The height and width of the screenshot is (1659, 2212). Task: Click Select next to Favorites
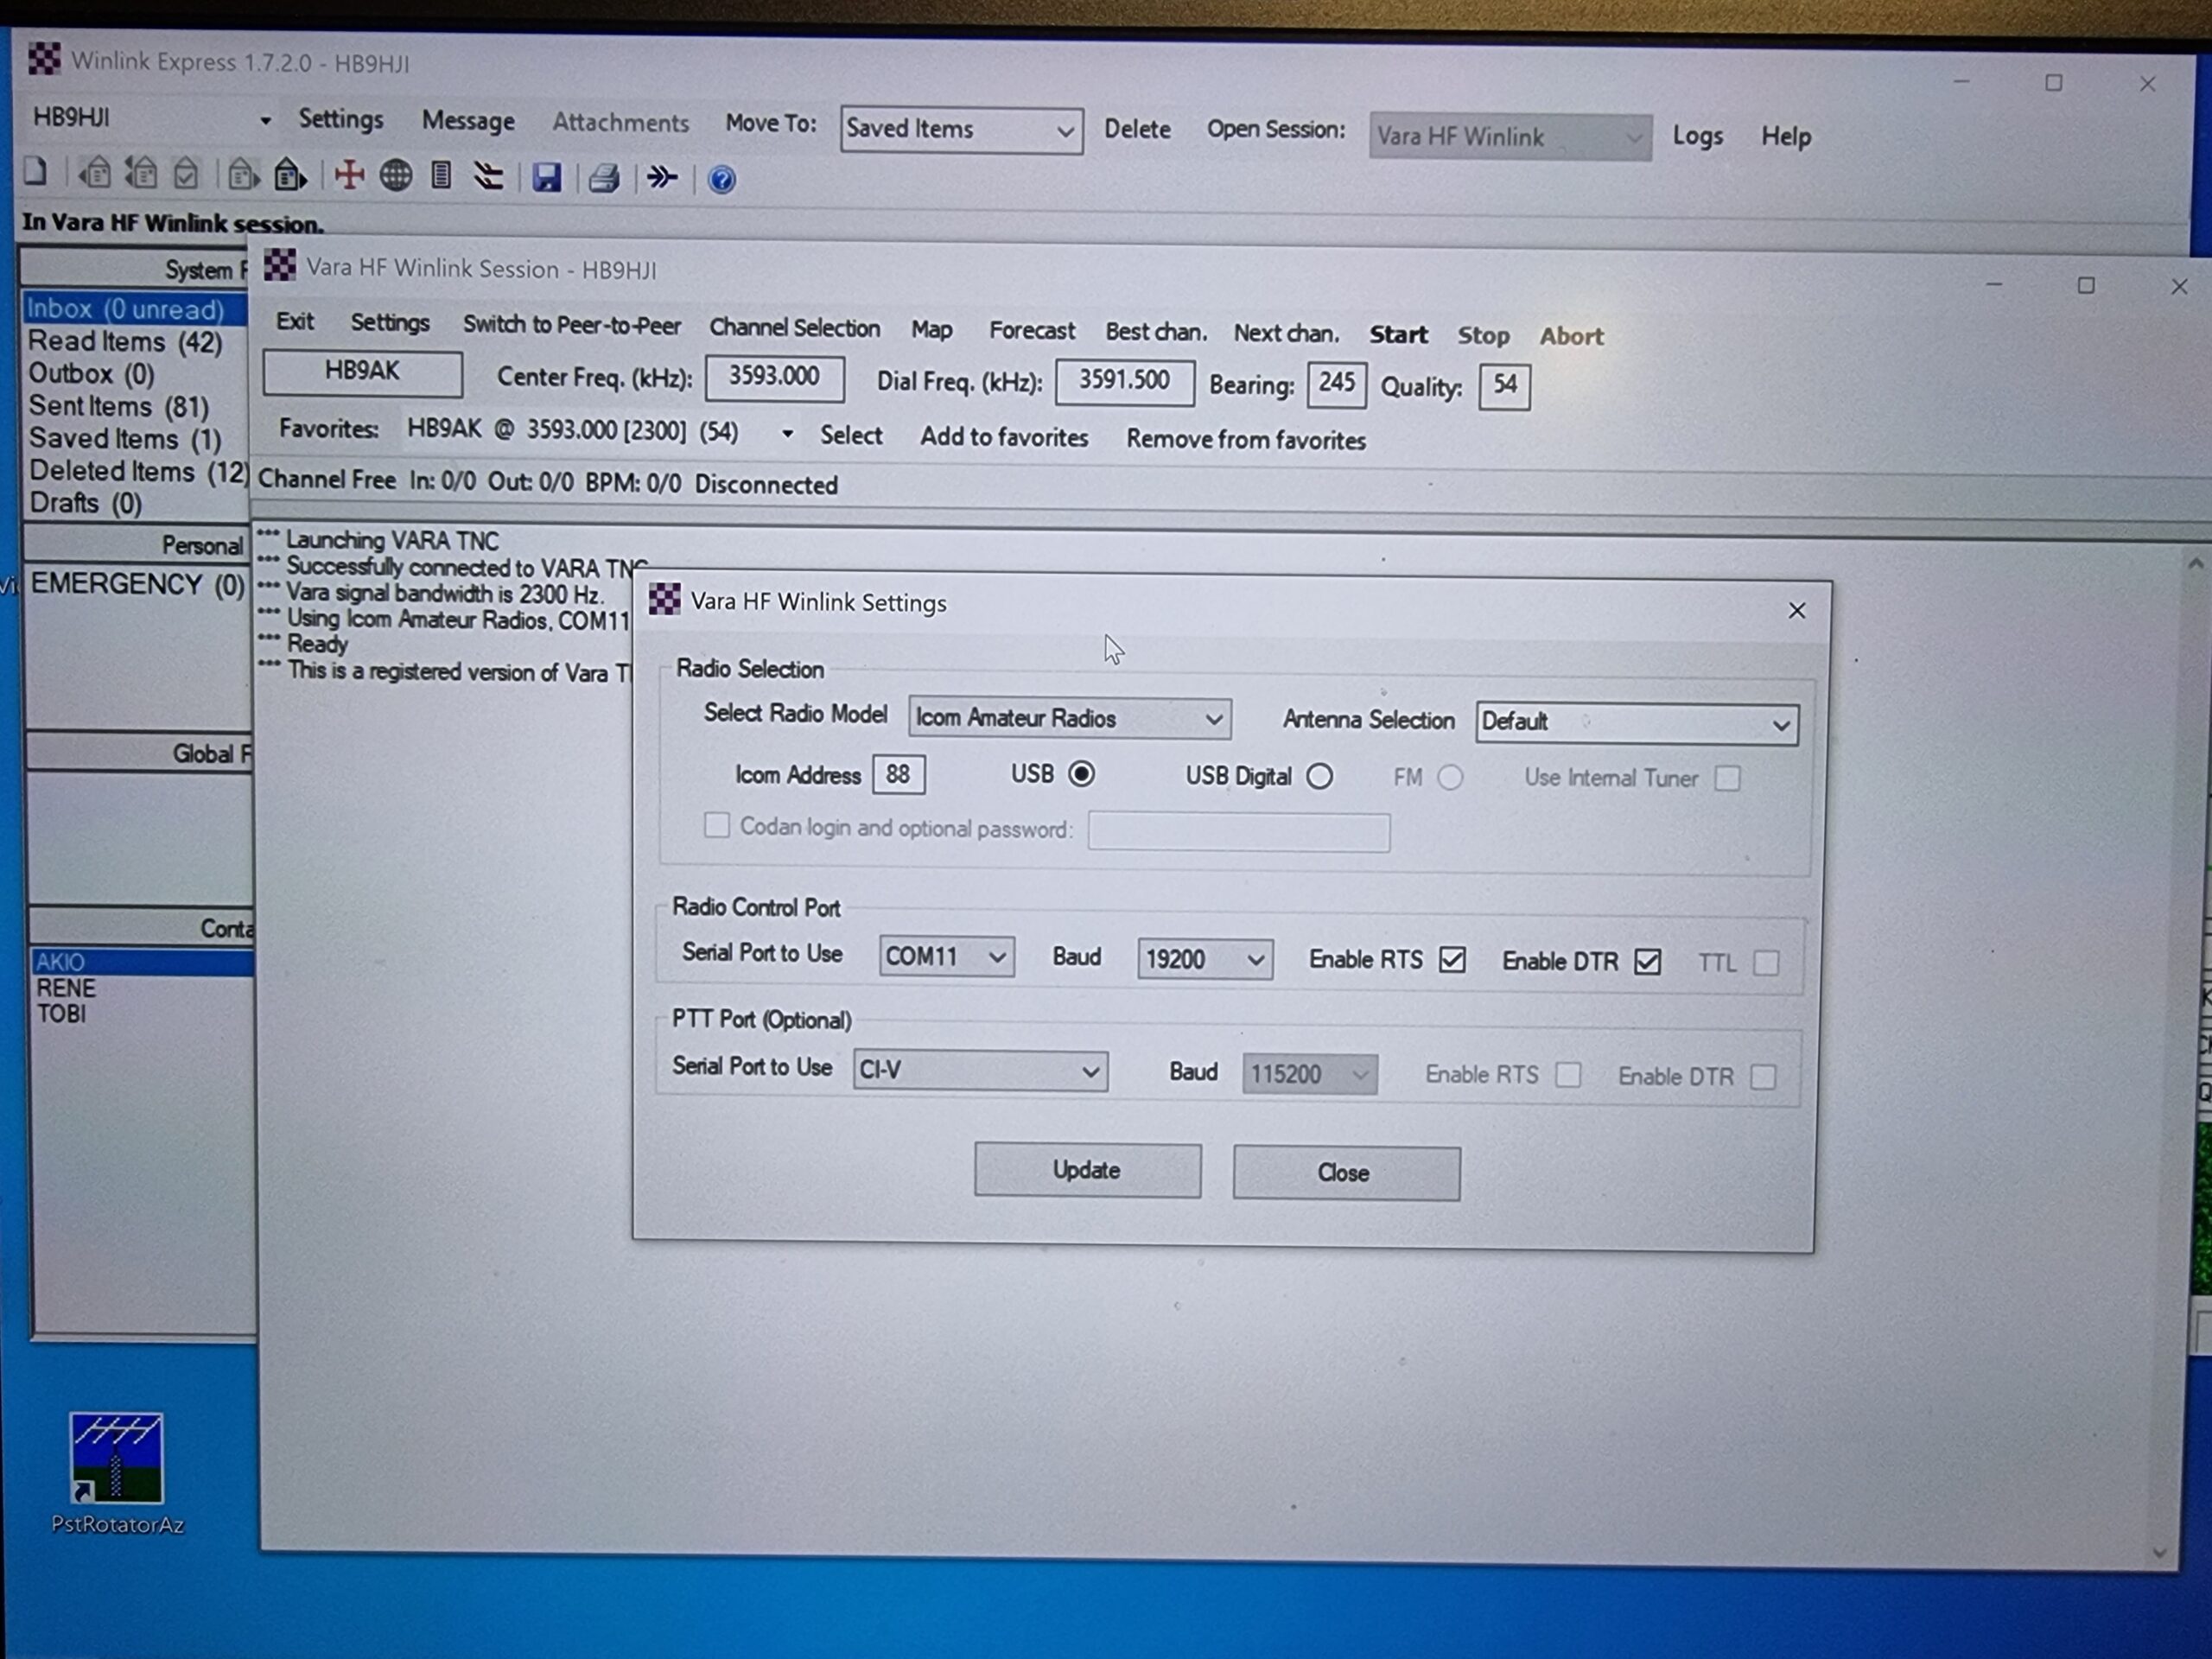(x=851, y=436)
